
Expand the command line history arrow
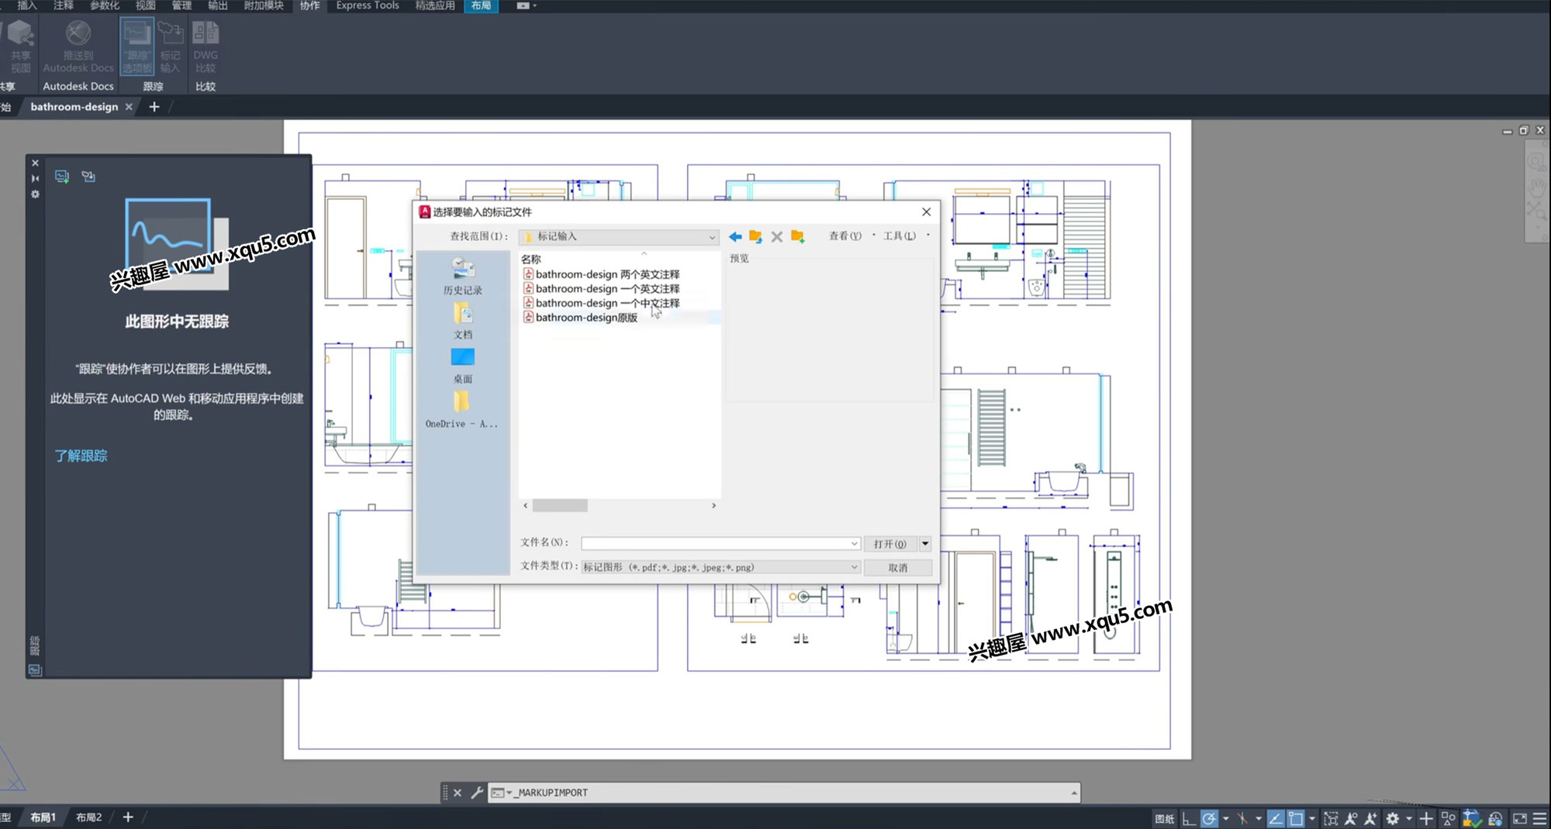1074,793
